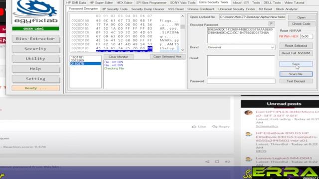Click the small P button
Image resolution: width=319 pixels, height=179 pixels.
(271, 24)
